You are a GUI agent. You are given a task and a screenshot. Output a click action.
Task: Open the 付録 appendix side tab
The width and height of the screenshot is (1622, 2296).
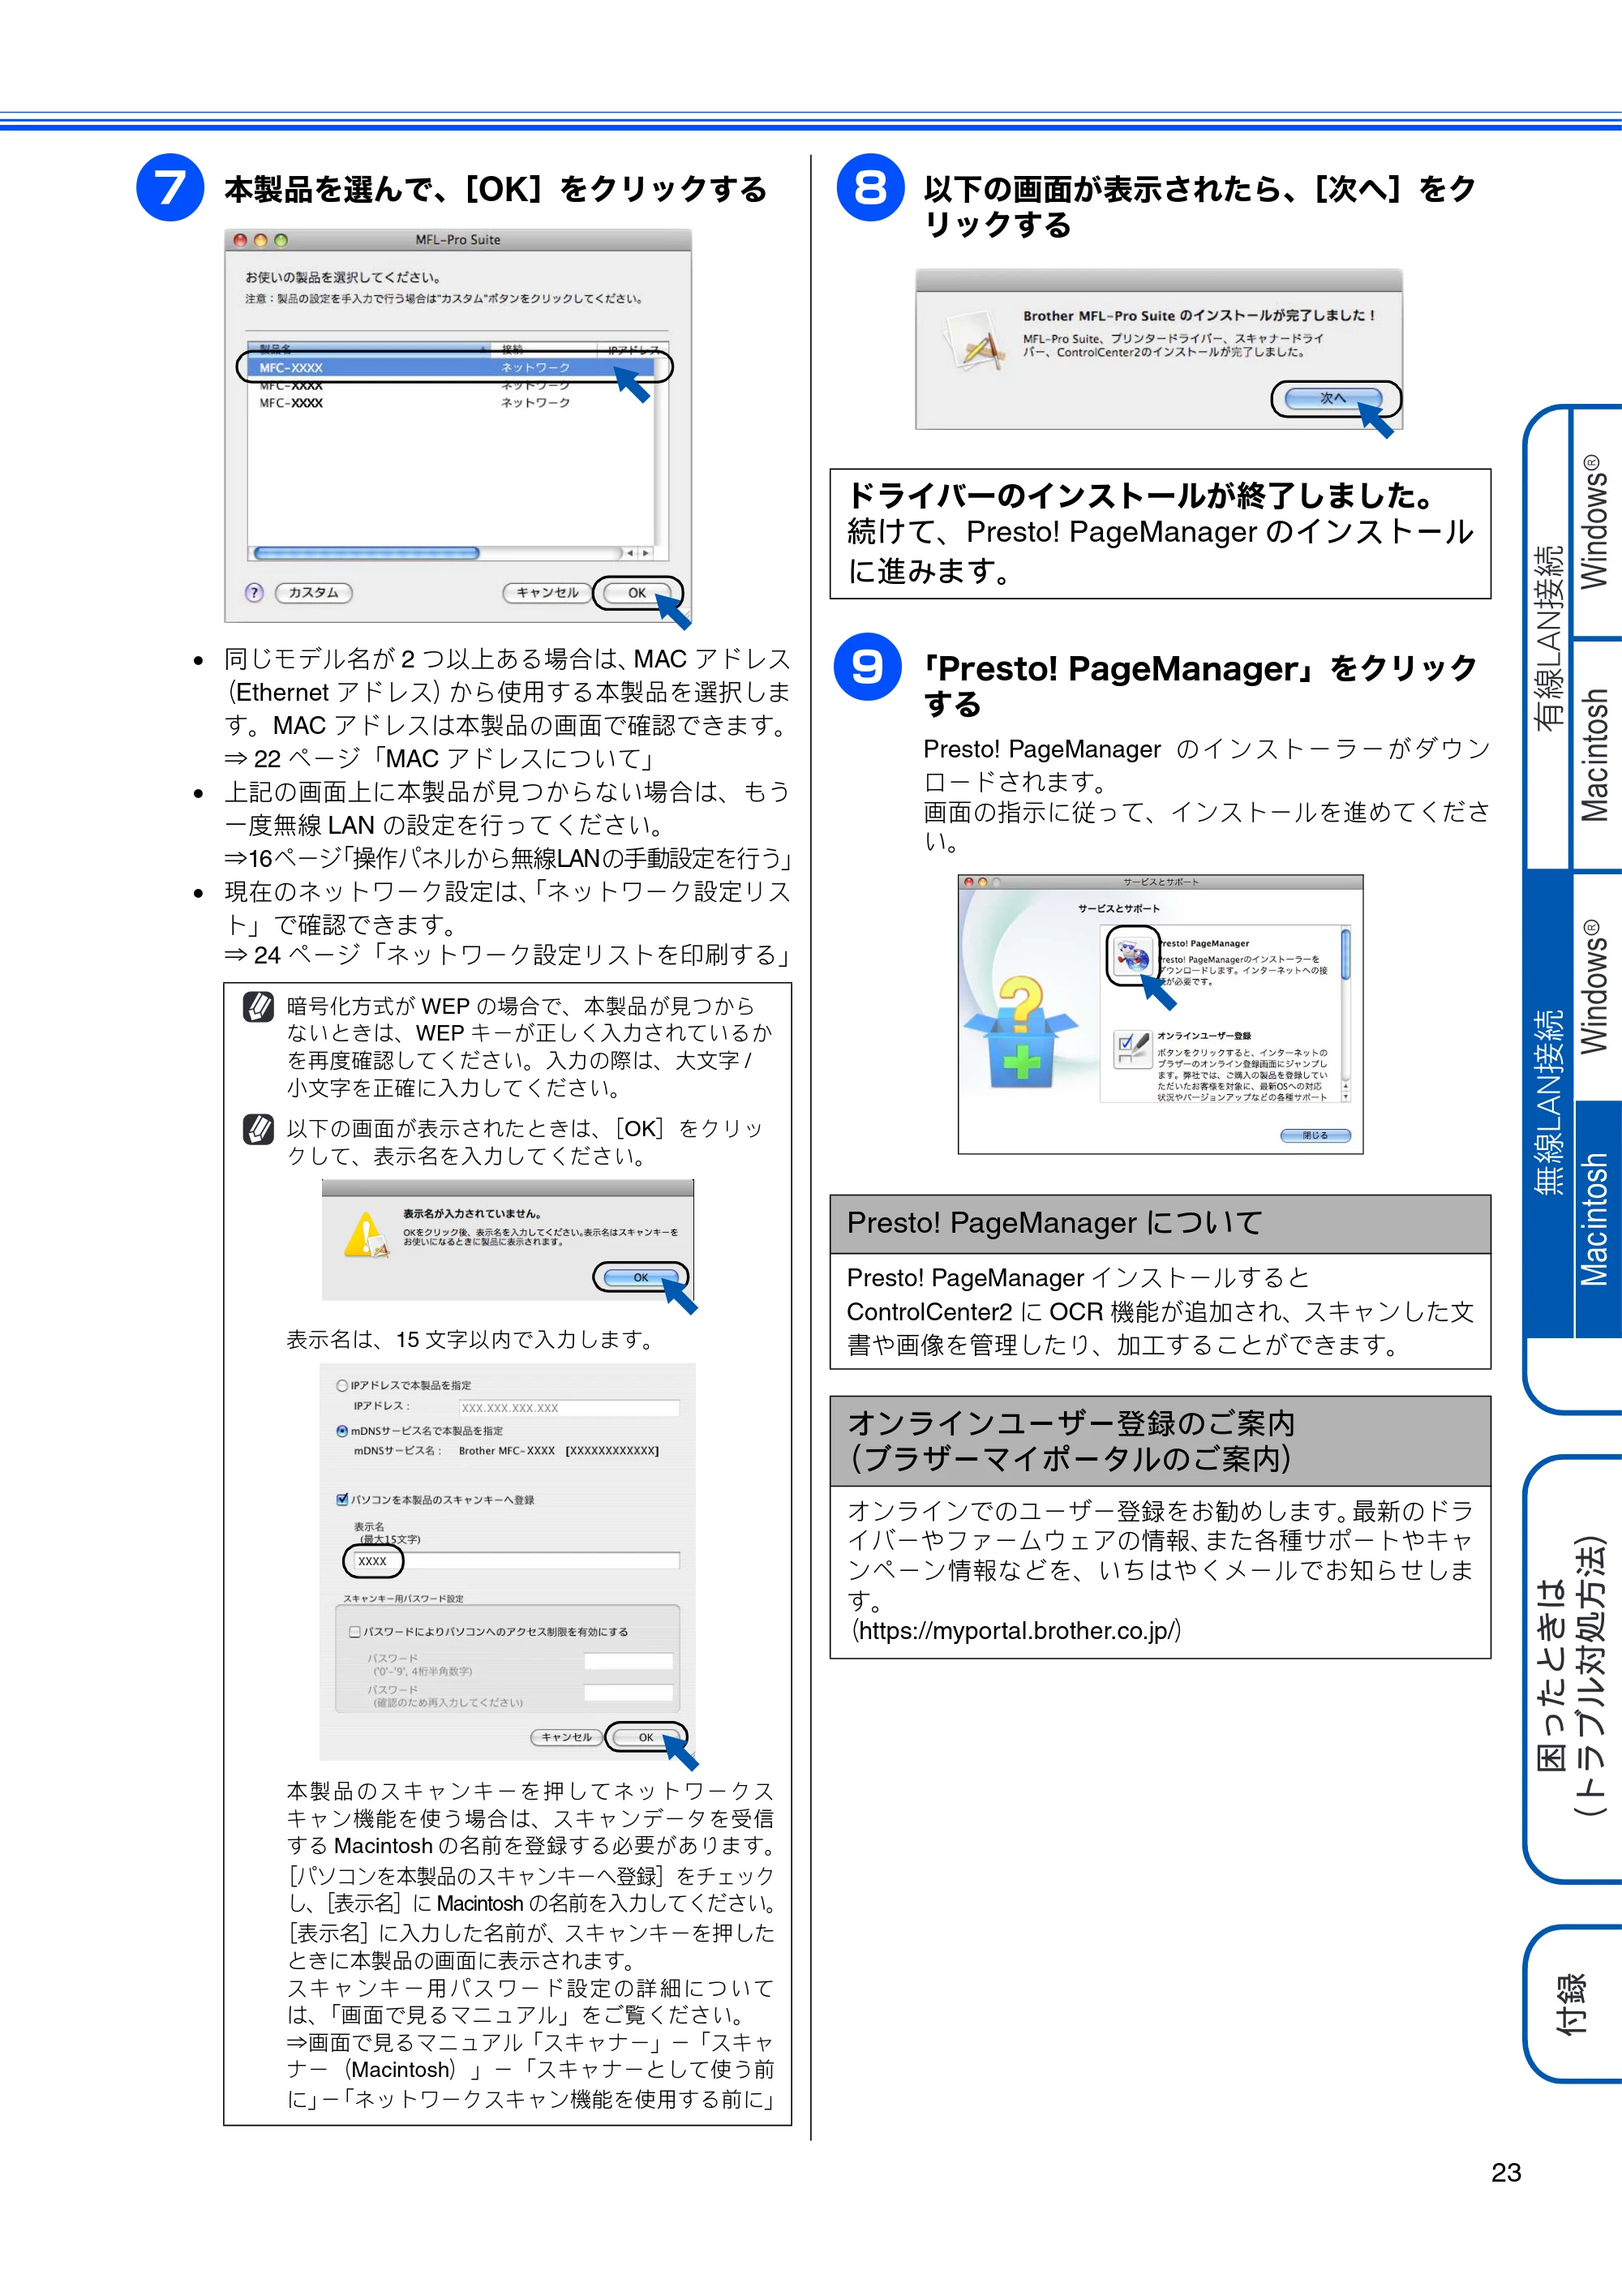1575,2004
